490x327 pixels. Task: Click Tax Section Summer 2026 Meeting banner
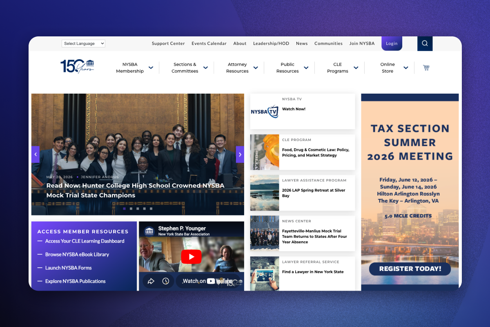[410, 192]
